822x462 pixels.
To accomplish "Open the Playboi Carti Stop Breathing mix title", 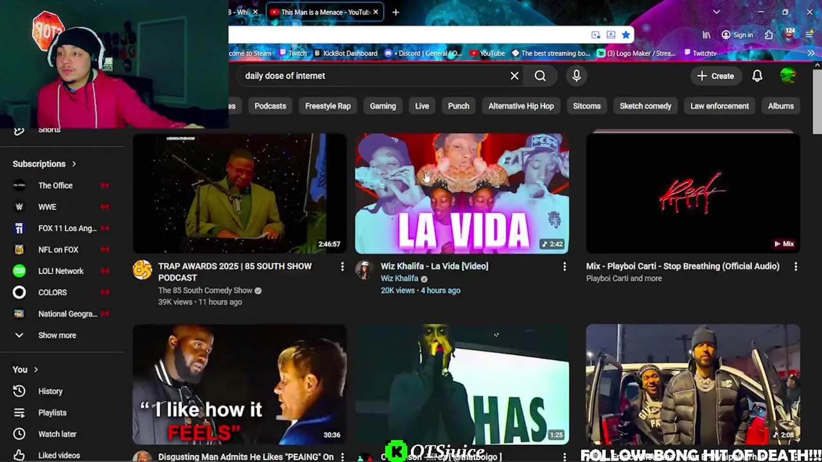I will [x=683, y=266].
